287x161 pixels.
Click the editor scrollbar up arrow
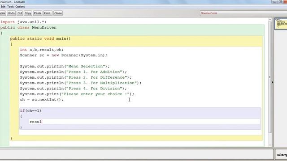(x=270, y=19)
